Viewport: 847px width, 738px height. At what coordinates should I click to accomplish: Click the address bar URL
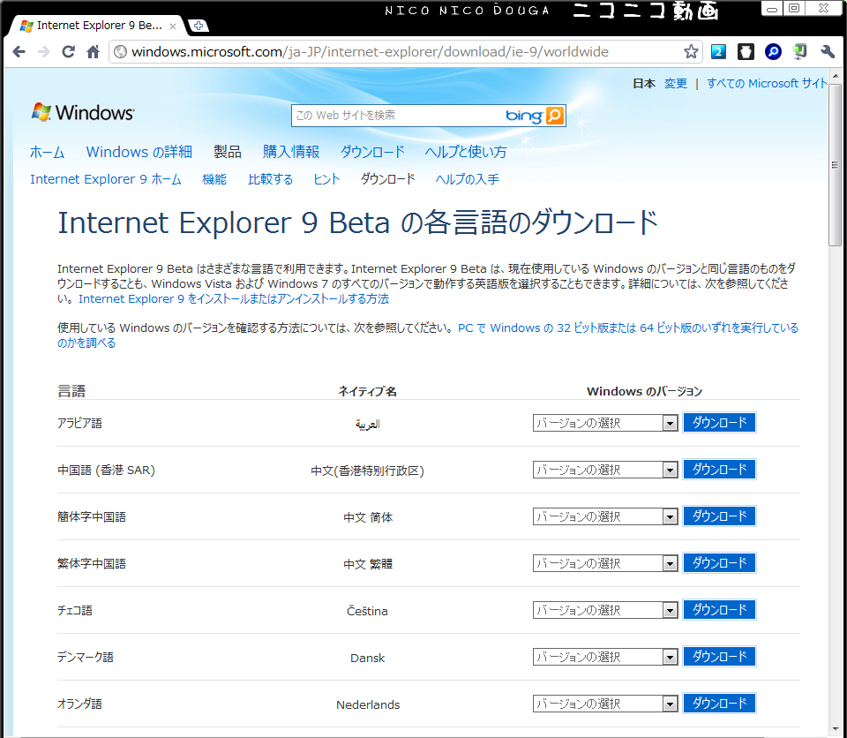[x=370, y=52]
